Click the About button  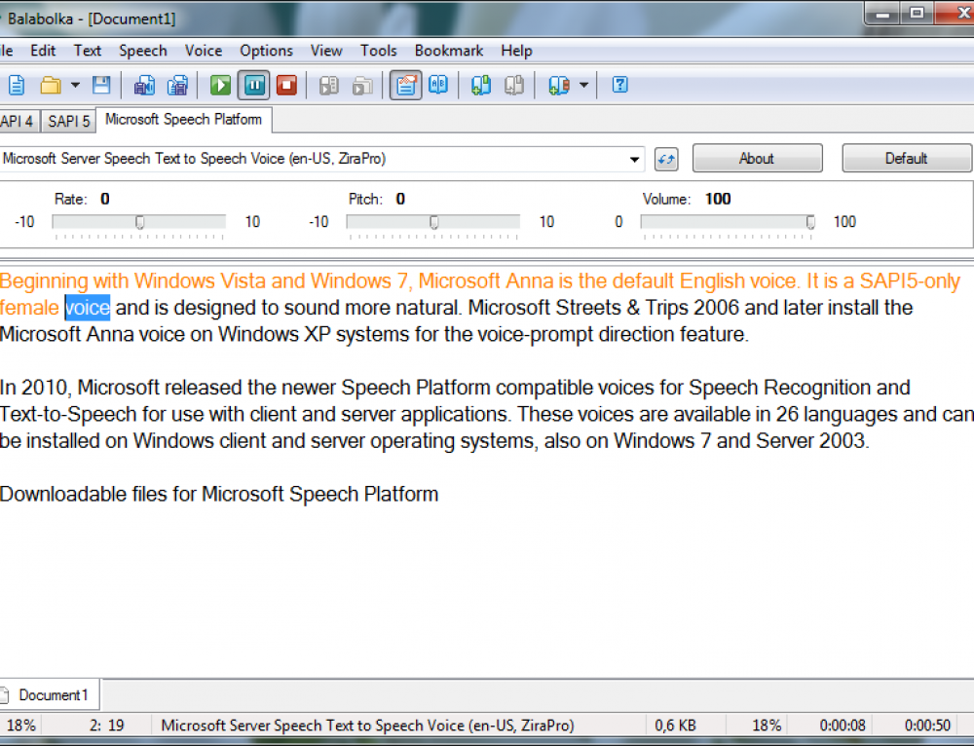click(x=757, y=159)
